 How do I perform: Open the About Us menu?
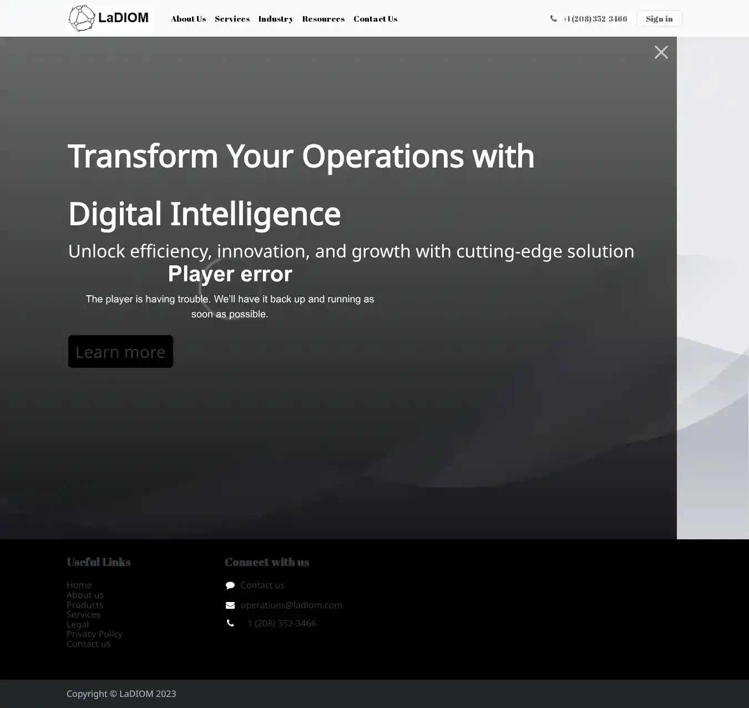tap(188, 19)
